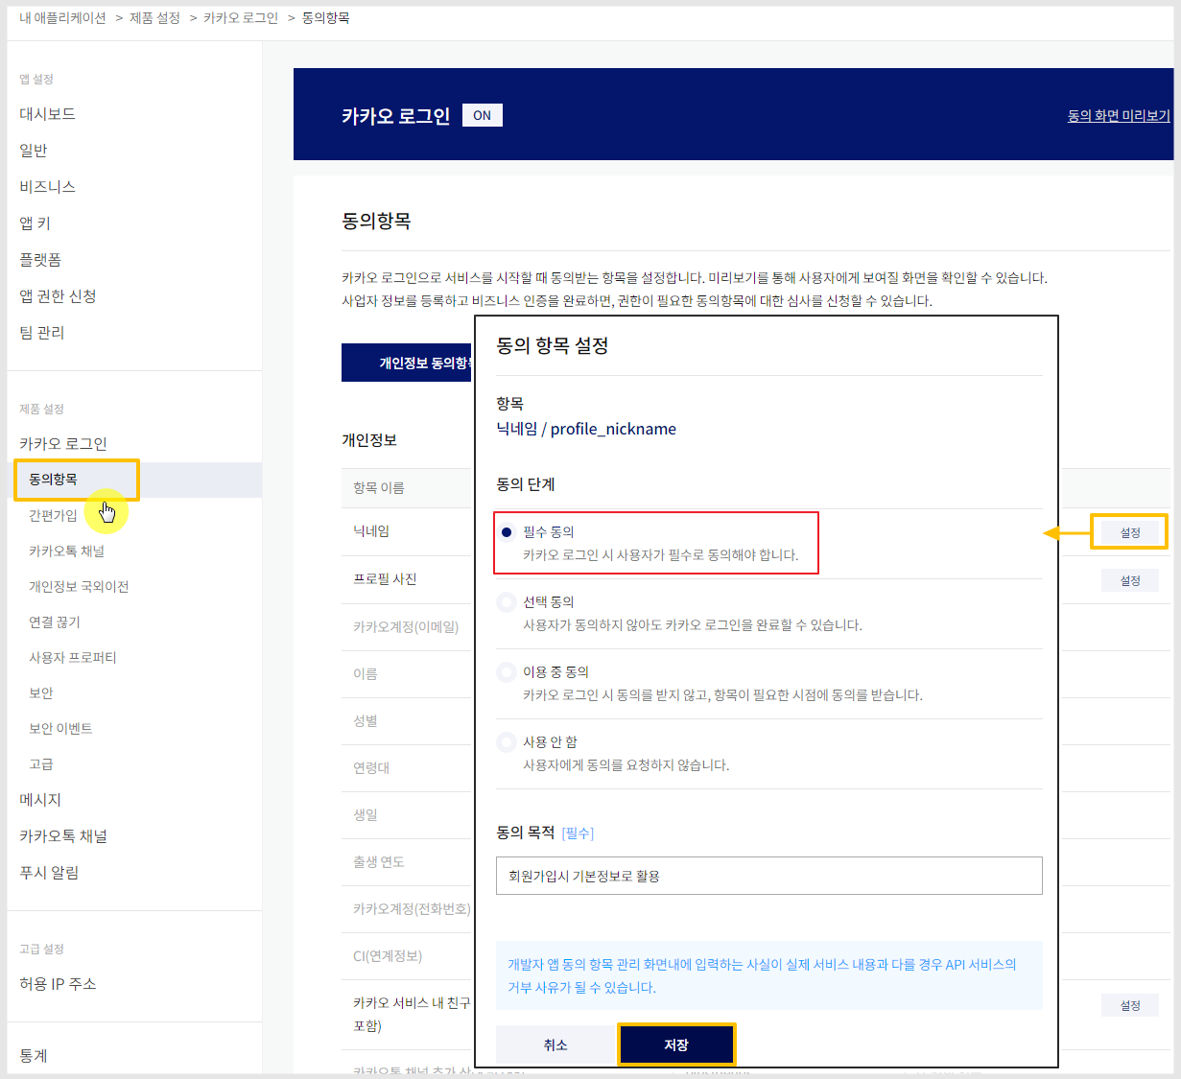This screenshot has width=1181, height=1079.
Task: Select 동의항목 submenu in the sidebar
Action: (54, 480)
